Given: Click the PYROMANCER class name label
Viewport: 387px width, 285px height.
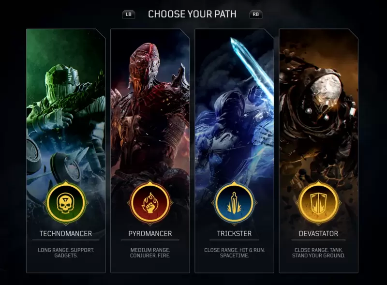Looking at the screenshot, I should (x=150, y=234).
